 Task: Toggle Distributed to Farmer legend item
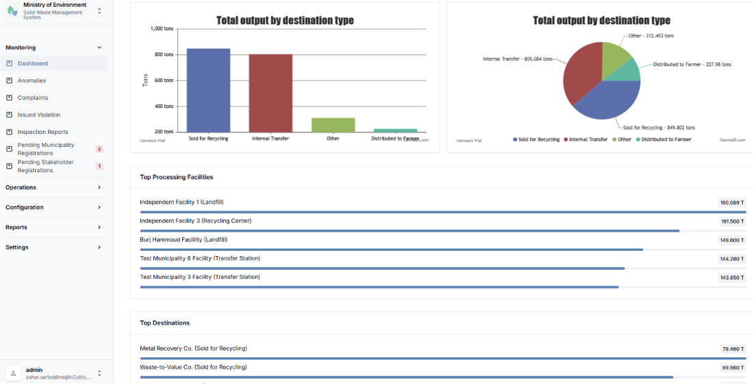click(663, 139)
